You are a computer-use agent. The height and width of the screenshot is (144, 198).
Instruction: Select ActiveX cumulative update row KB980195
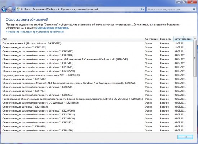click(97, 99)
